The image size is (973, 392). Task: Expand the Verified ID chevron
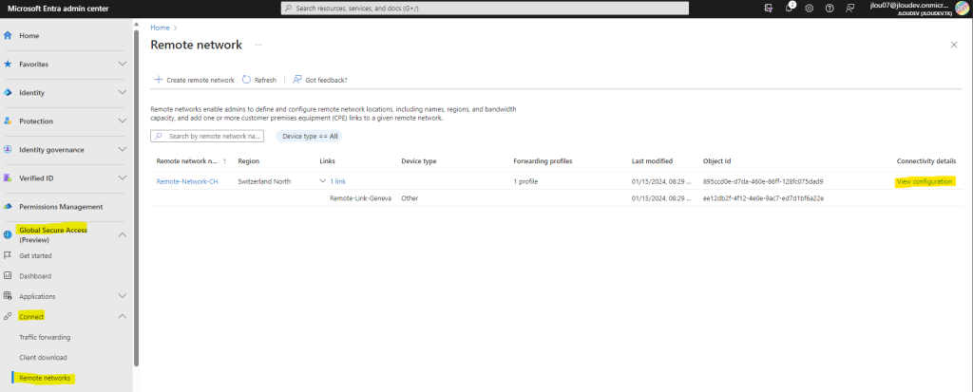[x=123, y=178]
